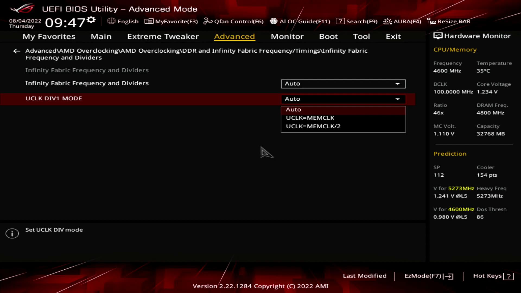Screen dimensions: 521x293
Task: Go to the Exit tab
Action: (x=393, y=36)
